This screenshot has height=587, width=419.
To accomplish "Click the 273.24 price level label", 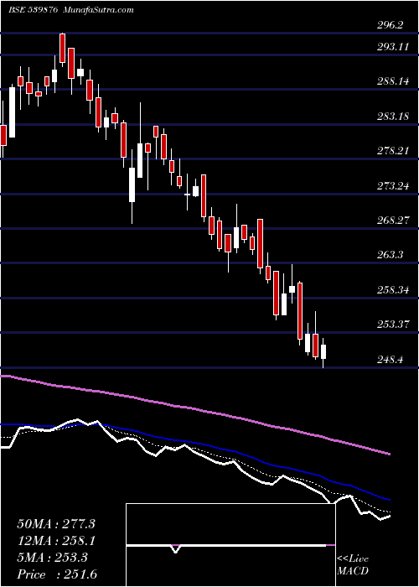I will [394, 186].
